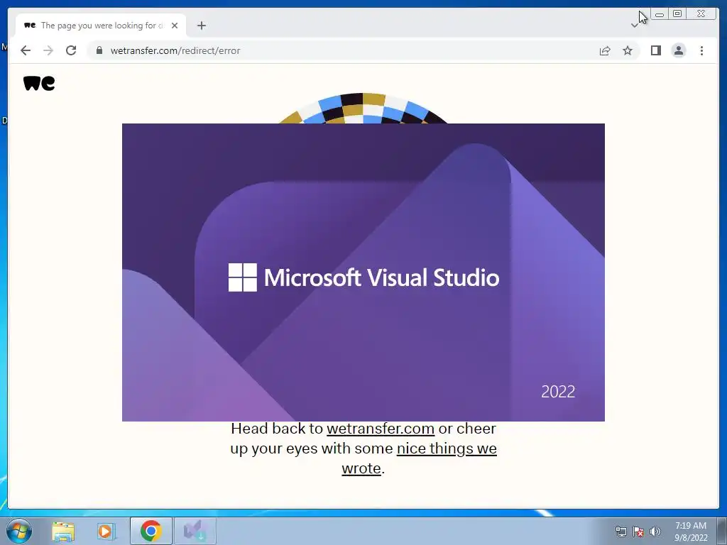Image resolution: width=727 pixels, height=545 pixels.
Task: Close the 'The page you were looking for' tab
Action: [175, 26]
